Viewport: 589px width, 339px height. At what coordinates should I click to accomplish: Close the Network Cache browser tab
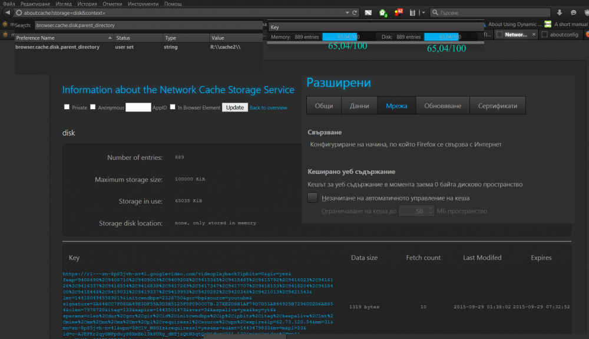534,35
